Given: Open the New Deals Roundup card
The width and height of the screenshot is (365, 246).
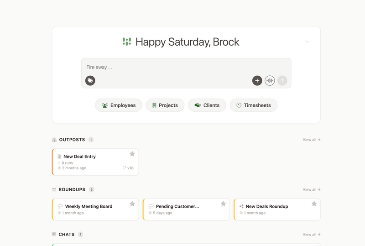Looking at the screenshot, I should 277,209.
